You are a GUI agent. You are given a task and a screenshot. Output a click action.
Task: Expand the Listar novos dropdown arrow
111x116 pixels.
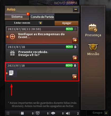tap(41, 23)
